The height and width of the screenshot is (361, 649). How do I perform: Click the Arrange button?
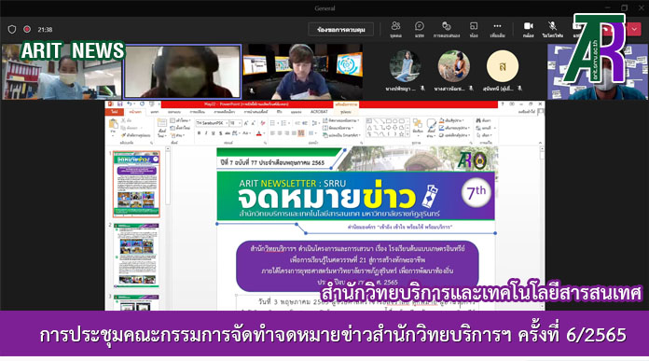(418, 128)
